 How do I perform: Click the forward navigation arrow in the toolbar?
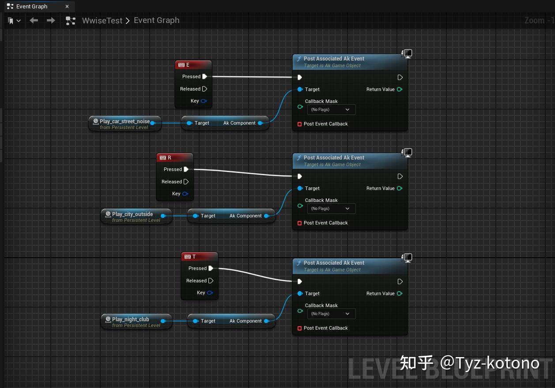coord(50,20)
